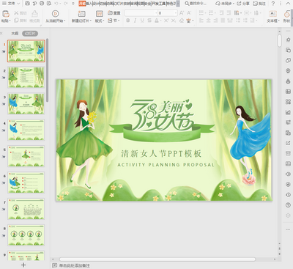Add a new slide with plus button
Image resolution: width=293 pixels, height=269 pixels.
(x=23, y=265)
